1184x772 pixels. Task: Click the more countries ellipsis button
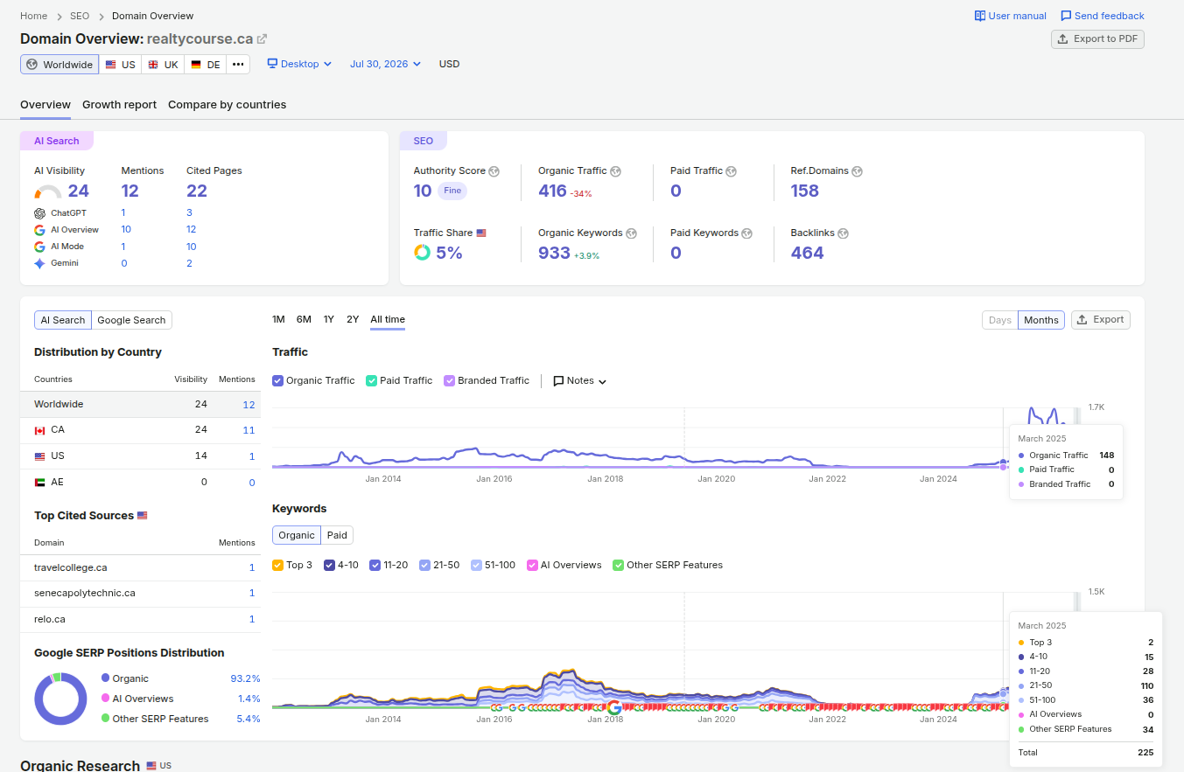tap(238, 65)
